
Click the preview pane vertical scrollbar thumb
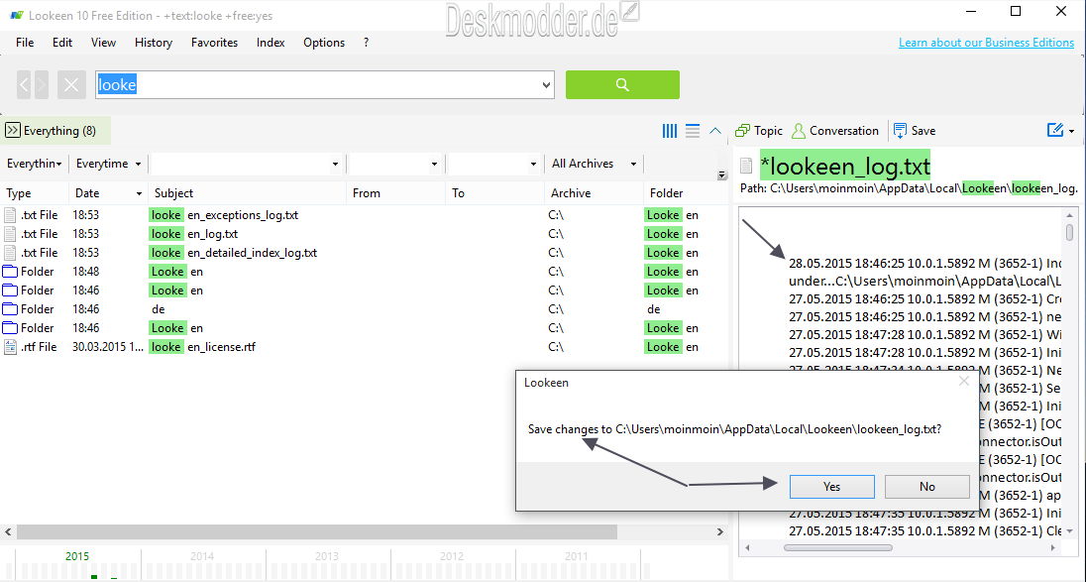1069,231
